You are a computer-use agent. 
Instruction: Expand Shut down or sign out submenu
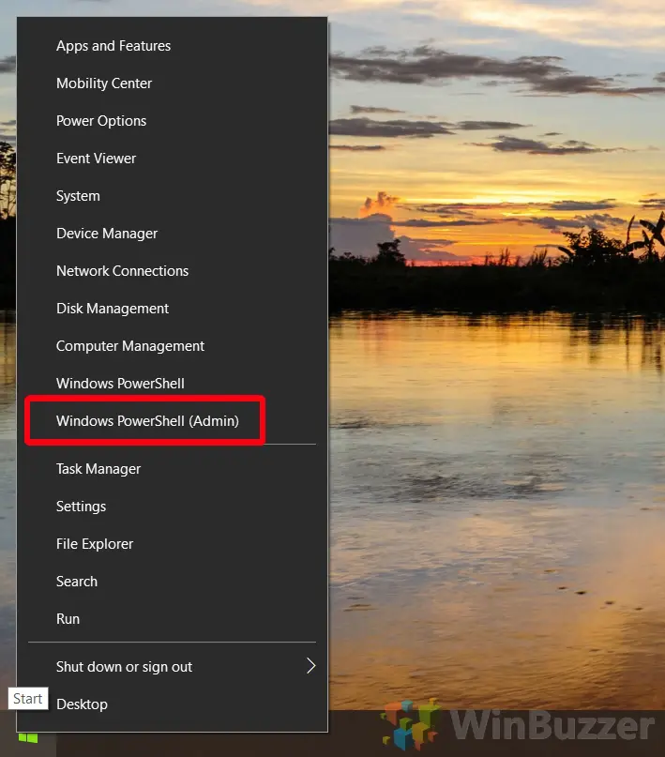click(x=172, y=667)
